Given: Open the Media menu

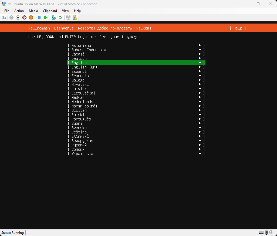Looking at the screenshot, I should point(33,11).
